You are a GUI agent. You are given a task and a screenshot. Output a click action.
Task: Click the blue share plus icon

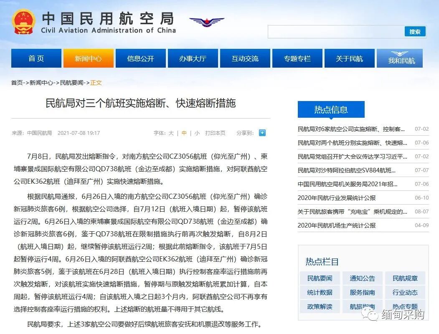(x=262, y=133)
